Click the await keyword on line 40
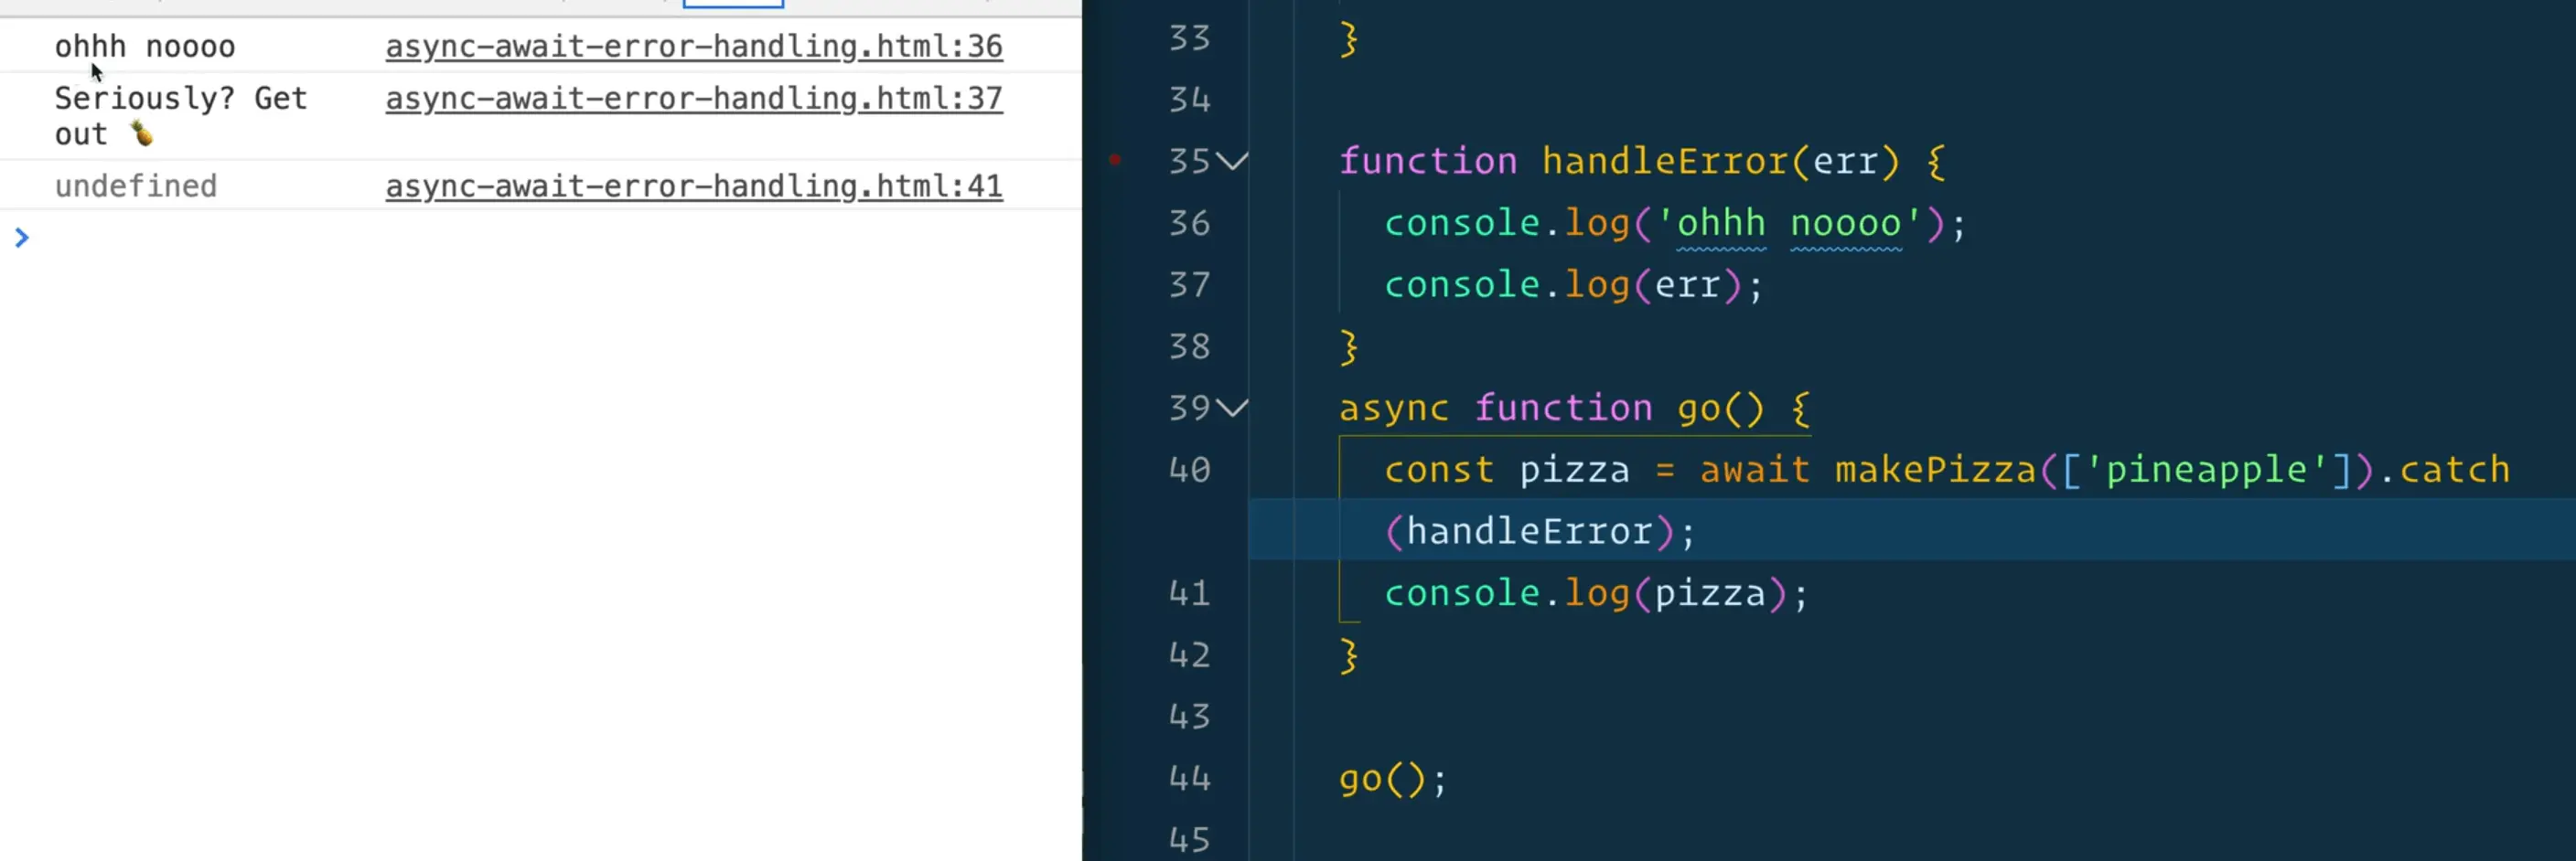The image size is (2576, 861). pyautogui.click(x=1754, y=470)
